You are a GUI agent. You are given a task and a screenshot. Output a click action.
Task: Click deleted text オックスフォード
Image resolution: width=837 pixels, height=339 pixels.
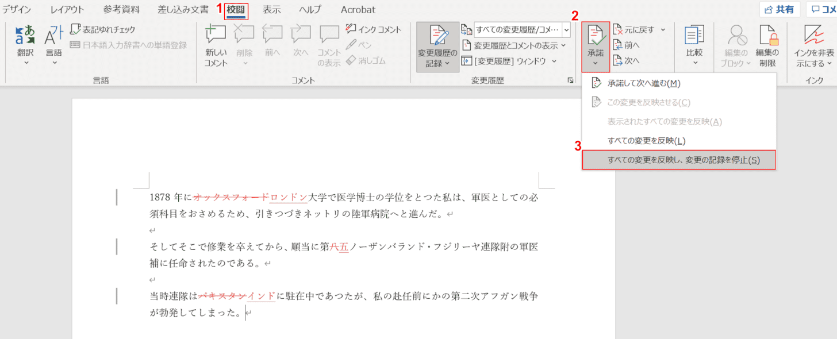(231, 197)
